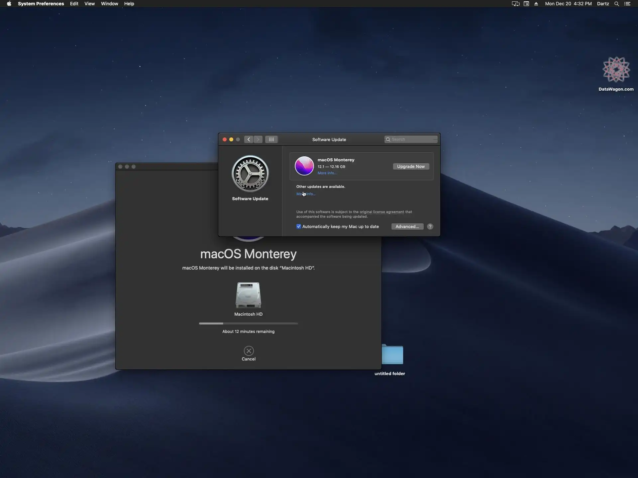Open the original license agreement link

click(381, 212)
